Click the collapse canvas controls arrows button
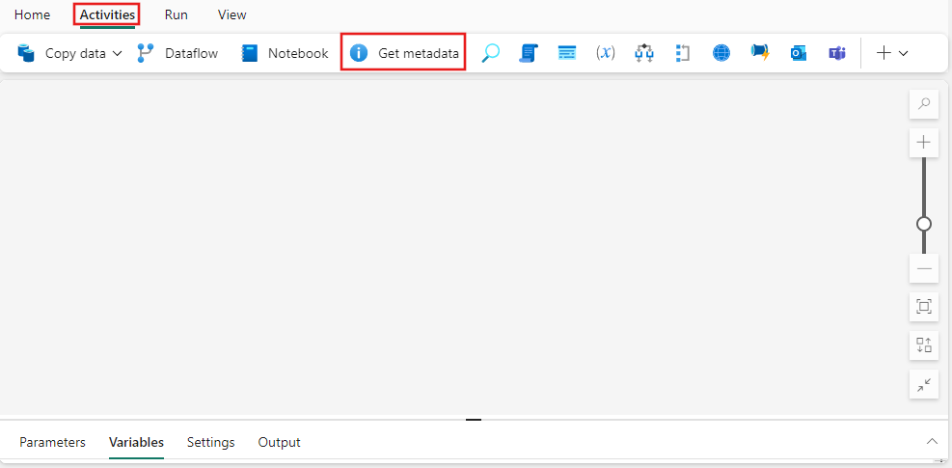Screen dimensions: 952x468 coord(924,384)
